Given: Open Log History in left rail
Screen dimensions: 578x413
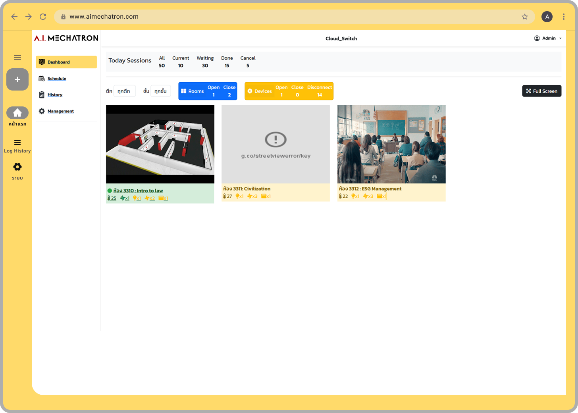Looking at the screenshot, I should [x=17, y=146].
